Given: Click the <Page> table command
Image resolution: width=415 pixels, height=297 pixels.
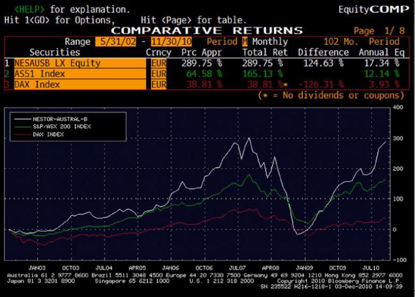Looking at the screenshot, I should [176, 20].
